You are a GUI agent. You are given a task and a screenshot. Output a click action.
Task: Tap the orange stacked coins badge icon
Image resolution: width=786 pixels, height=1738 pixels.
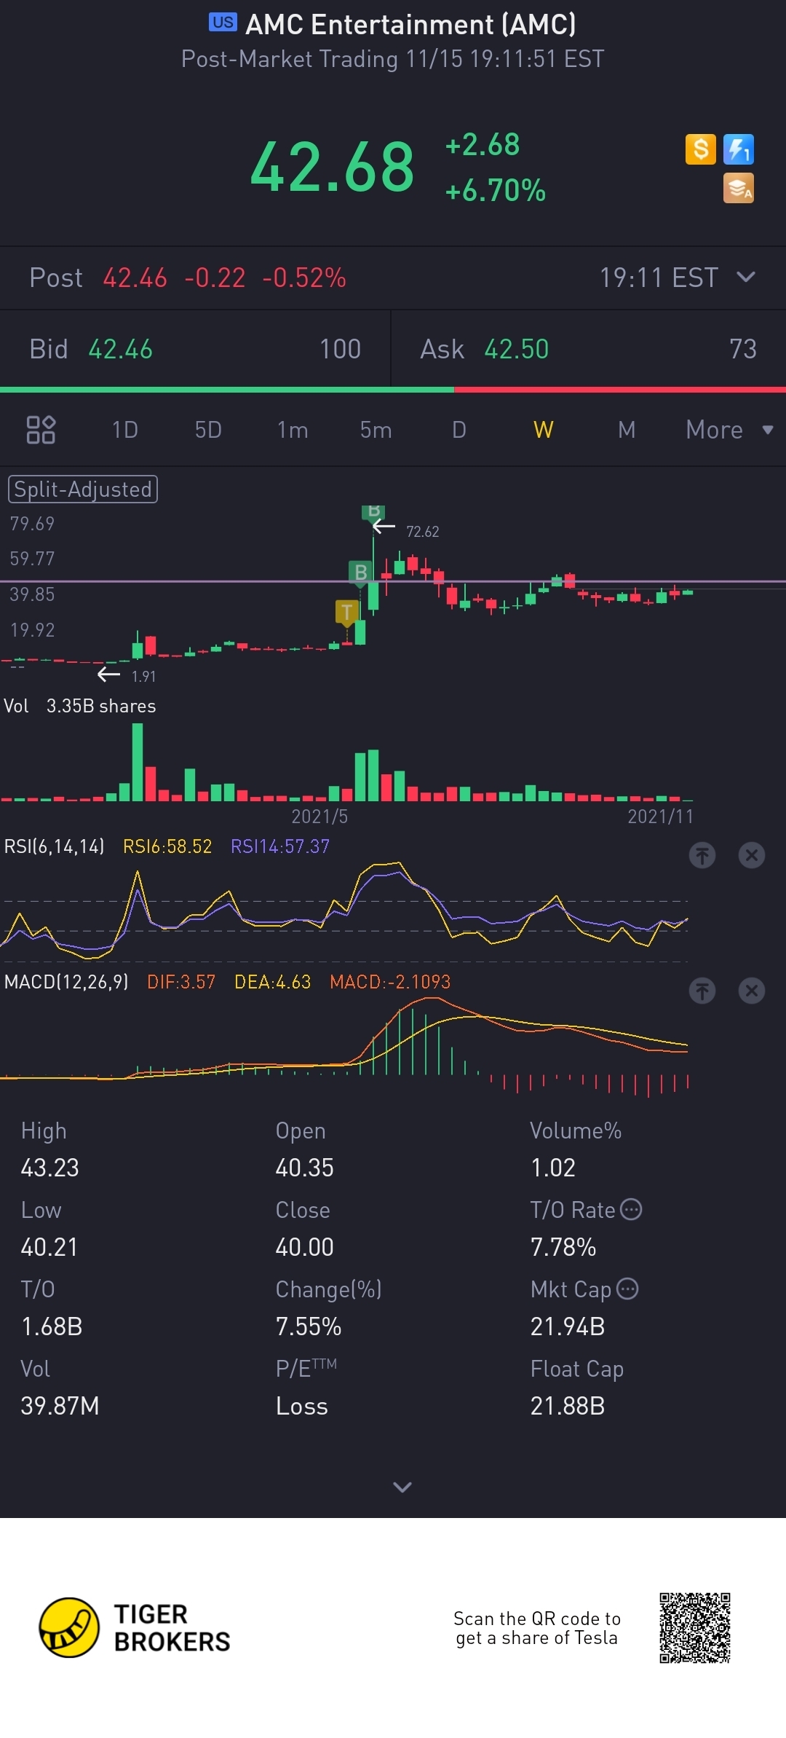click(739, 188)
